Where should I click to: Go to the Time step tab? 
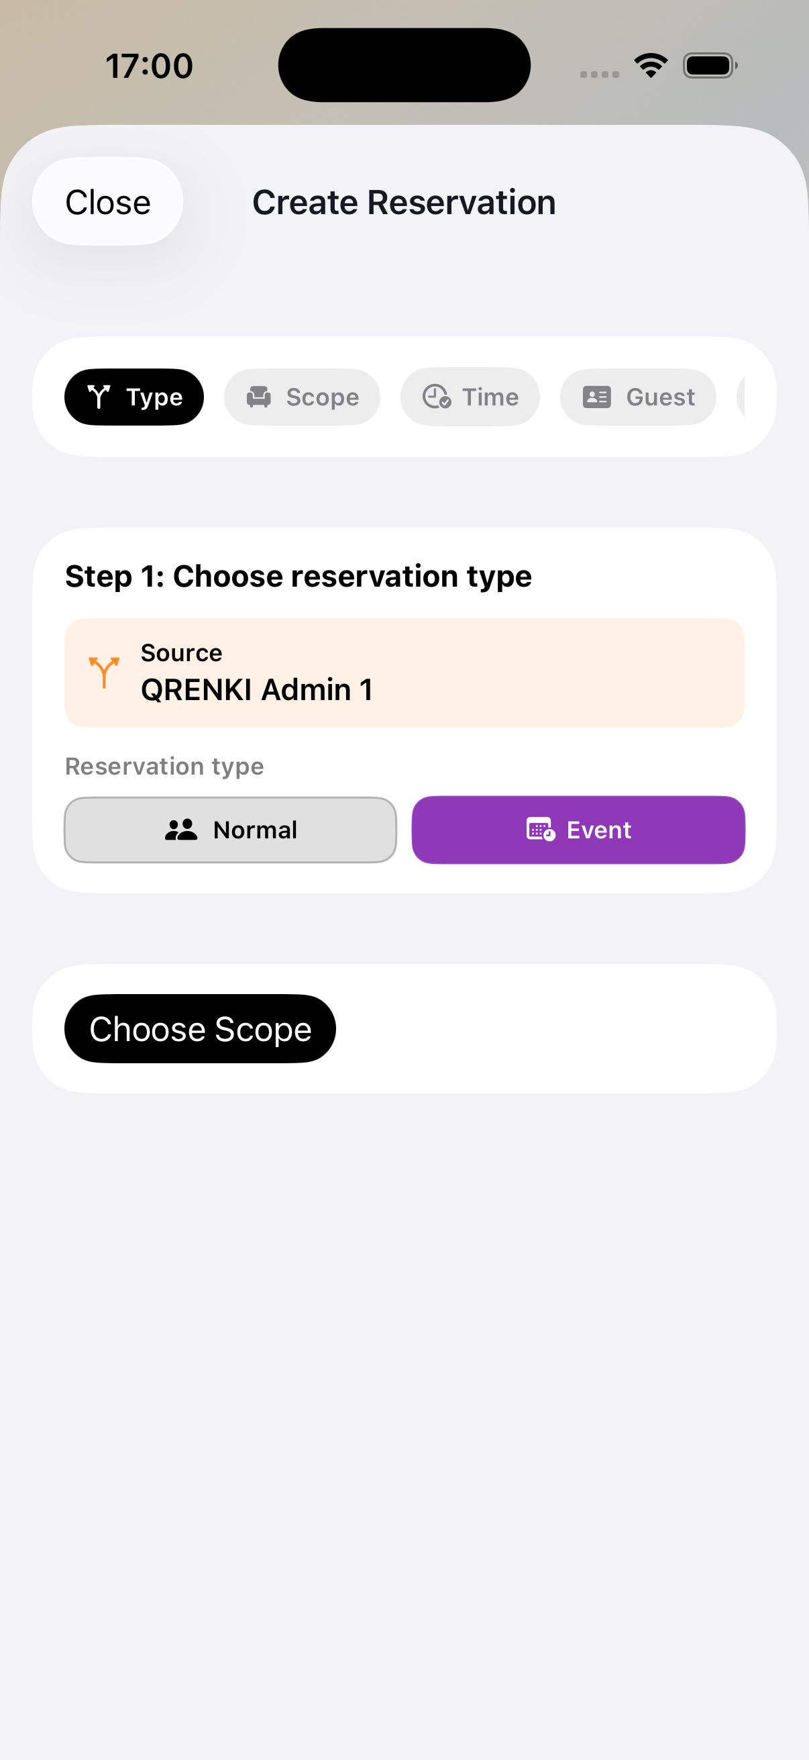tap(470, 397)
